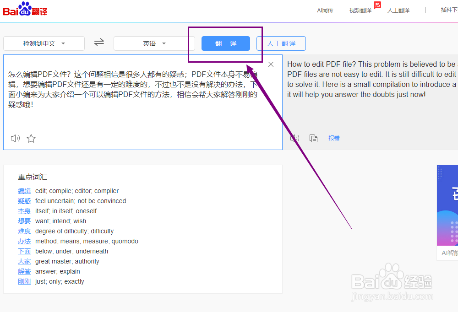
Task: Play audio of the English translation
Action: click(294, 138)
